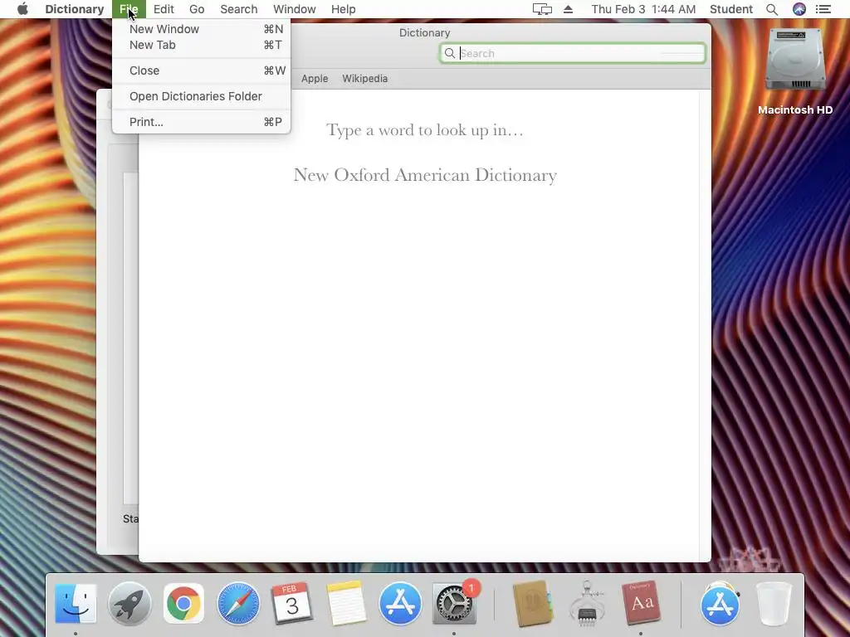Open Launchpad rocket icon in Dock
This screenshot has height=637, width=850.
[129, 603]
